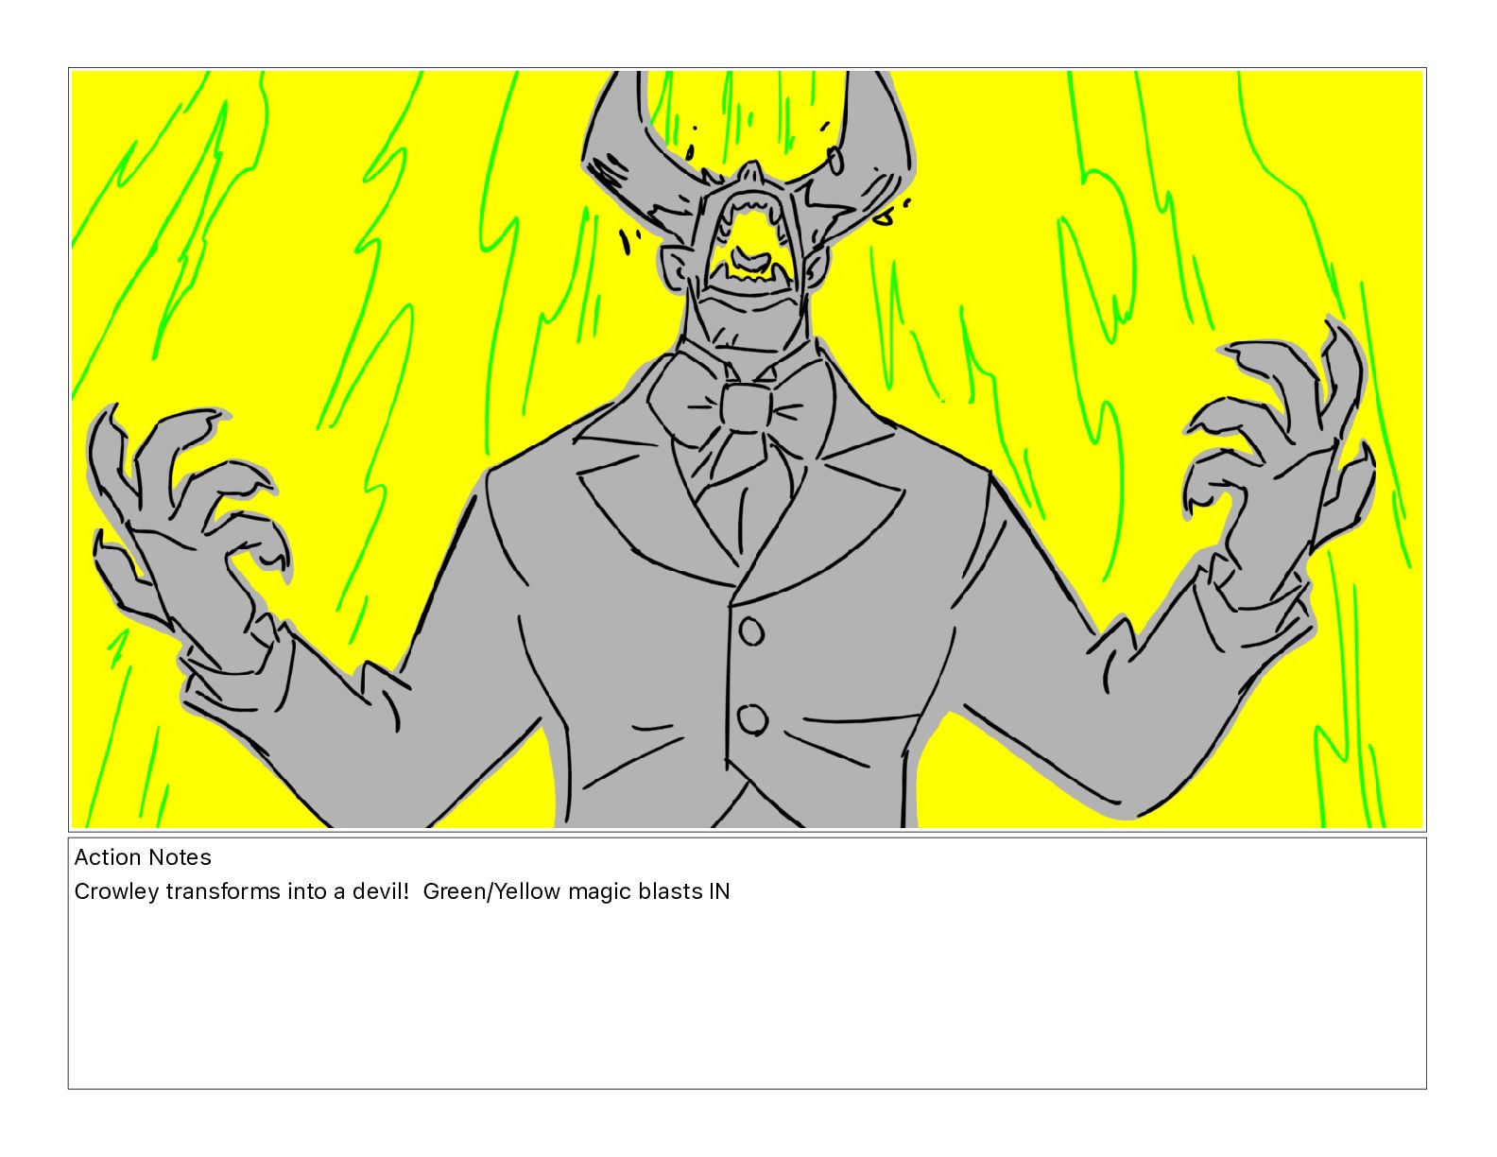
Task: Click the text "Crowley transforms into a devil!"
Action: pyautogui.click(x=242, y=891)
